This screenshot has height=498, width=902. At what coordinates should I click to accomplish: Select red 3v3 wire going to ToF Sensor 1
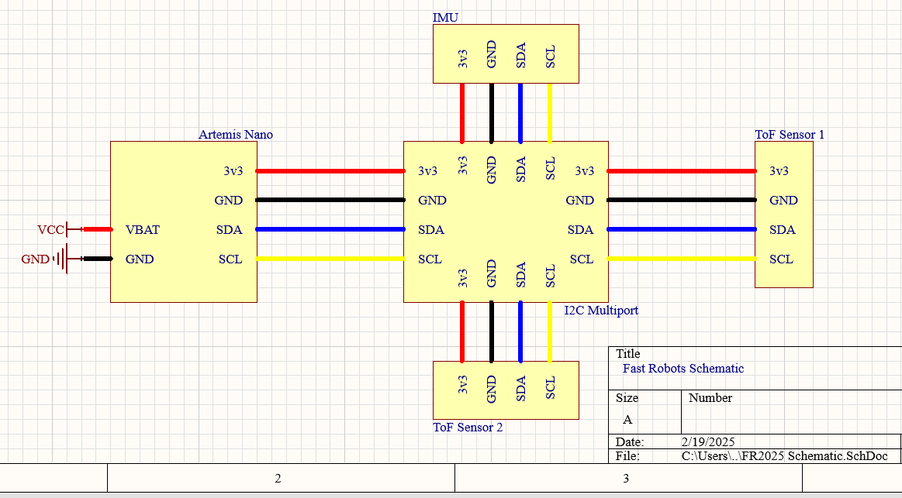[x=682, y=171]
